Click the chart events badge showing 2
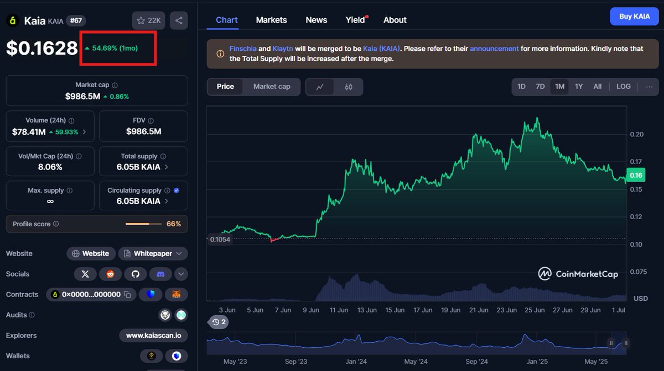The height and width of the screenshot is (371, 664). [219, 322]
